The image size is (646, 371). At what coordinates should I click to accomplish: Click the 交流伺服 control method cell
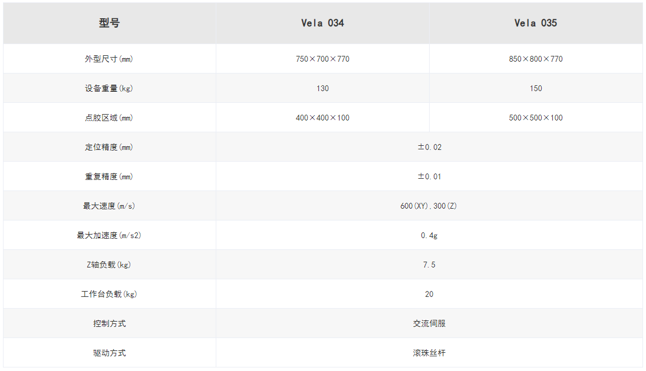pos(429,323)
